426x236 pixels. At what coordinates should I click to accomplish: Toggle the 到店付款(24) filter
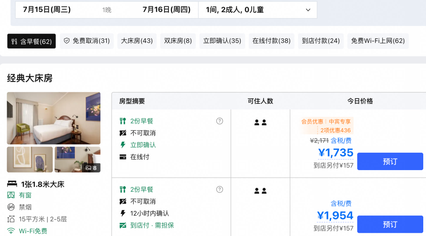pos(321,41)
